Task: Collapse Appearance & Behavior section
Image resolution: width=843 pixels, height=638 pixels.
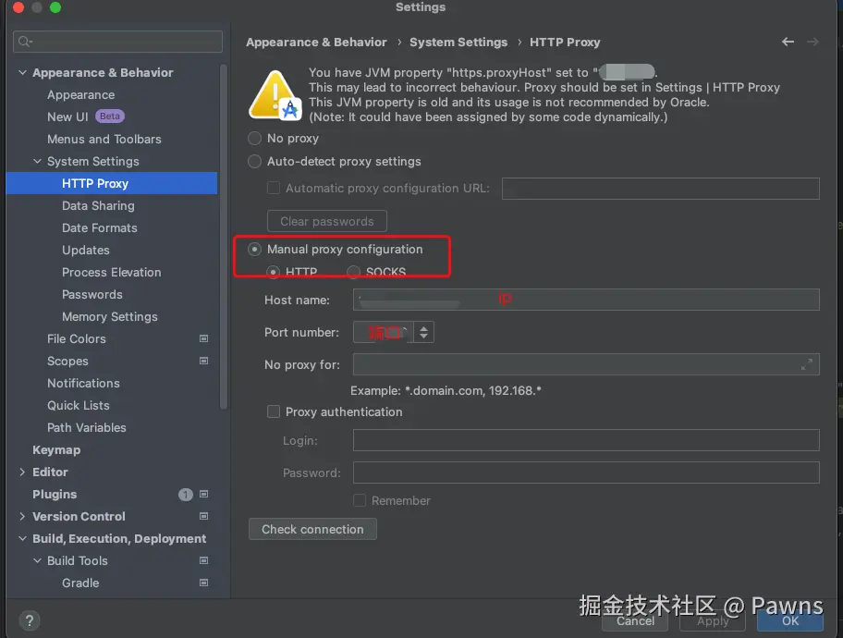Action: click(22, 72)
